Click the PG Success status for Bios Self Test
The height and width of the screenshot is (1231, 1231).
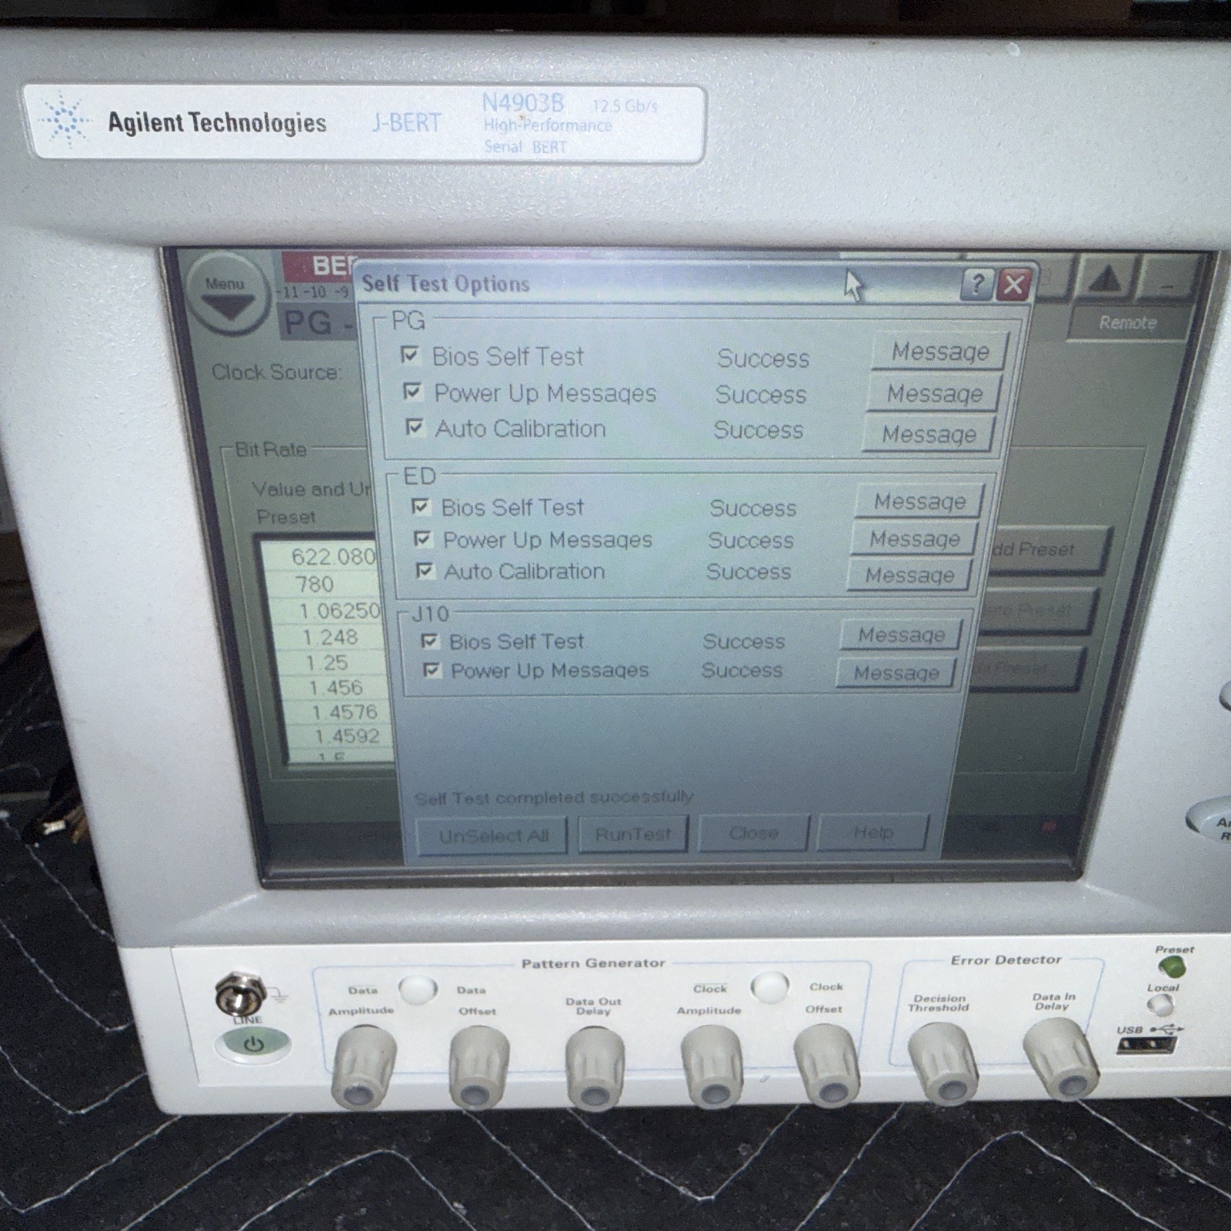pos(762,359)
